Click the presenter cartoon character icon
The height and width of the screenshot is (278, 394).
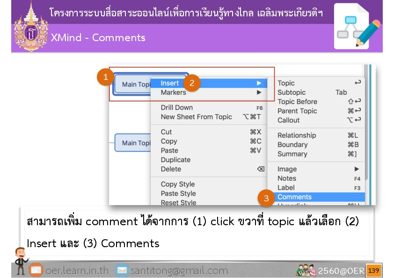[x=21, y=260]
